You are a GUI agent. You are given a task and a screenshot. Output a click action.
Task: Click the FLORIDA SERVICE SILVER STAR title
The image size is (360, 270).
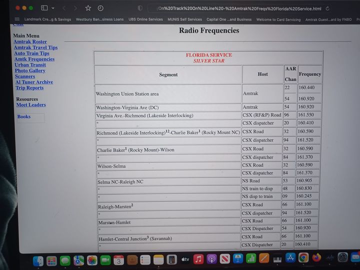click(208, 58)
